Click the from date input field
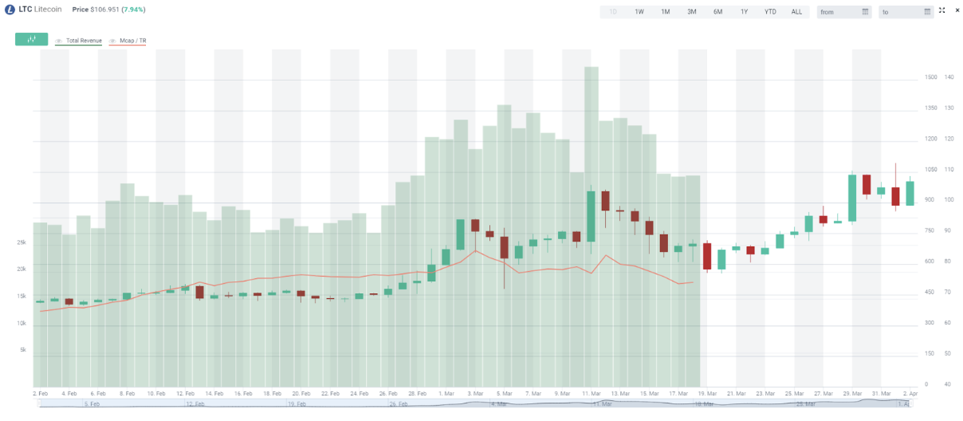The width and height of the screenshot is (963, 421). click(839, 12)
